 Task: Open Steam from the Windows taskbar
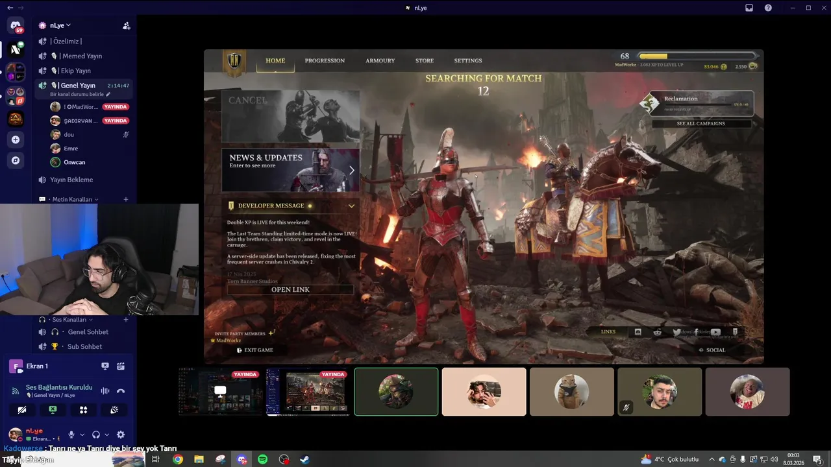tap(304, 459)
